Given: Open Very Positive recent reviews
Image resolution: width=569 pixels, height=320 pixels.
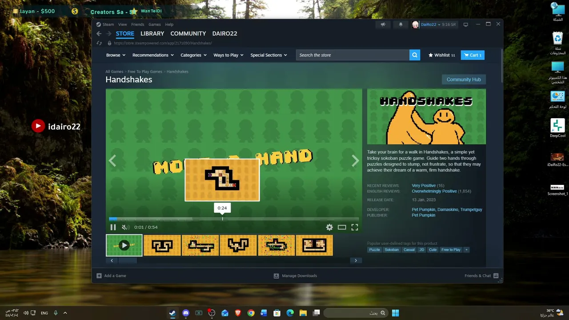Looking at the screenshot, I should pyautogui.click(x=424, y=185).
